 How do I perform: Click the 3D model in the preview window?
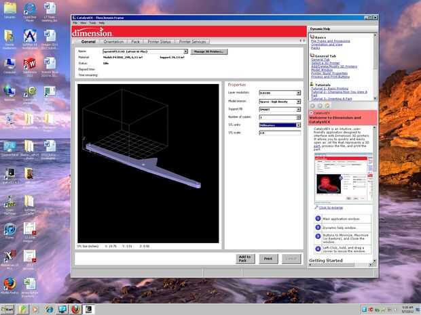(143, 165)
